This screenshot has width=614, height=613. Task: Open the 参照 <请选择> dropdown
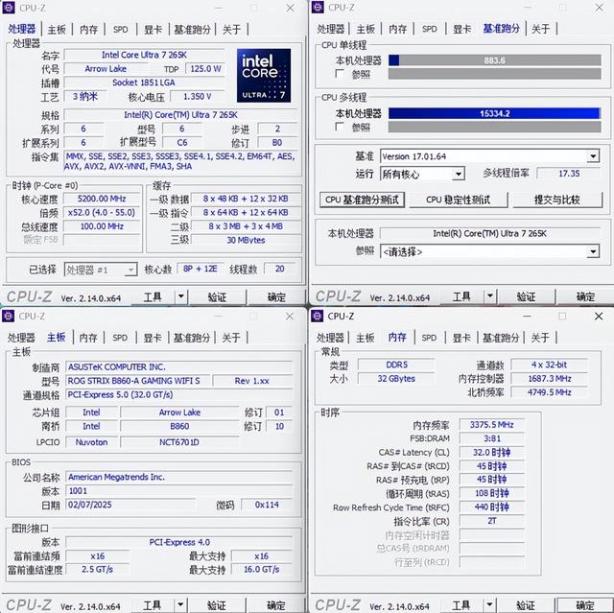tap(593, 251)
